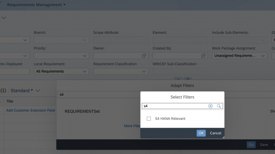
Task: Open Add Customer Extension Field requirement
Action: coord(31,110)
